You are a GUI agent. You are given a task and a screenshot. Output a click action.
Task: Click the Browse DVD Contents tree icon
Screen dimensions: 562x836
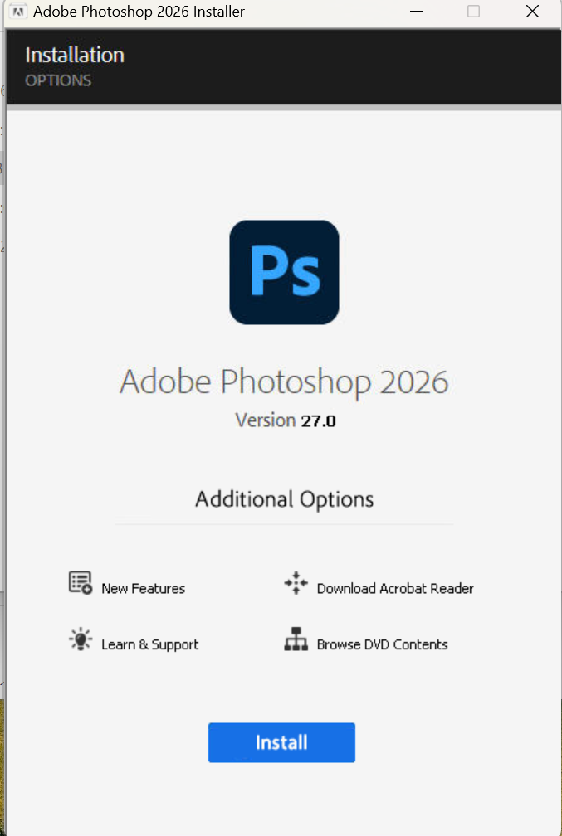tap(296, 641)
